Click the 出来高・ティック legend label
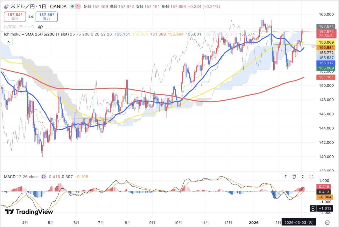 (x=19, y=27)
